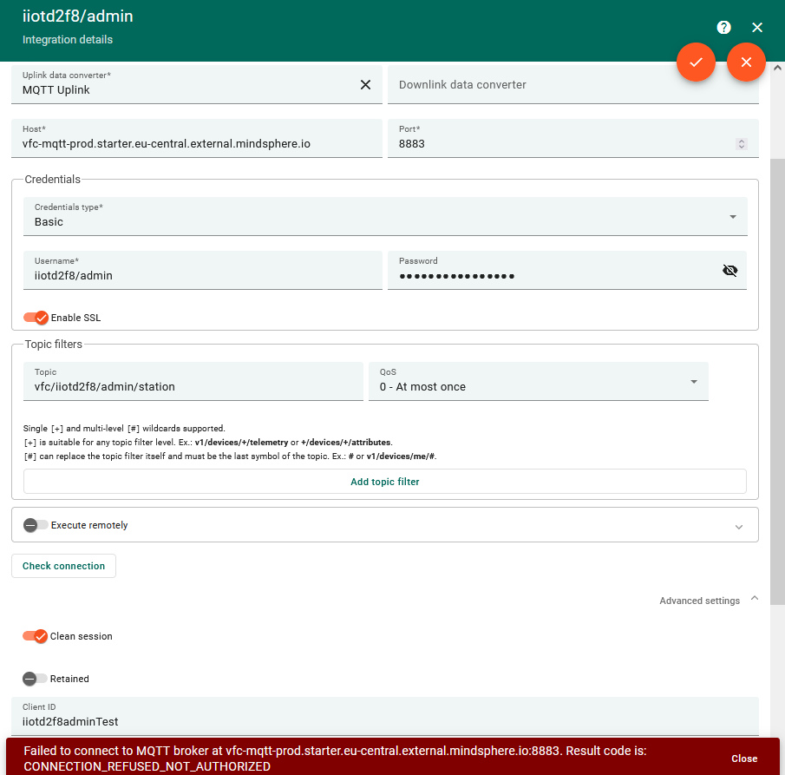This screenshot has height=775, width=785.
Task: Add a new topic filter
Action: coord(384,481)
